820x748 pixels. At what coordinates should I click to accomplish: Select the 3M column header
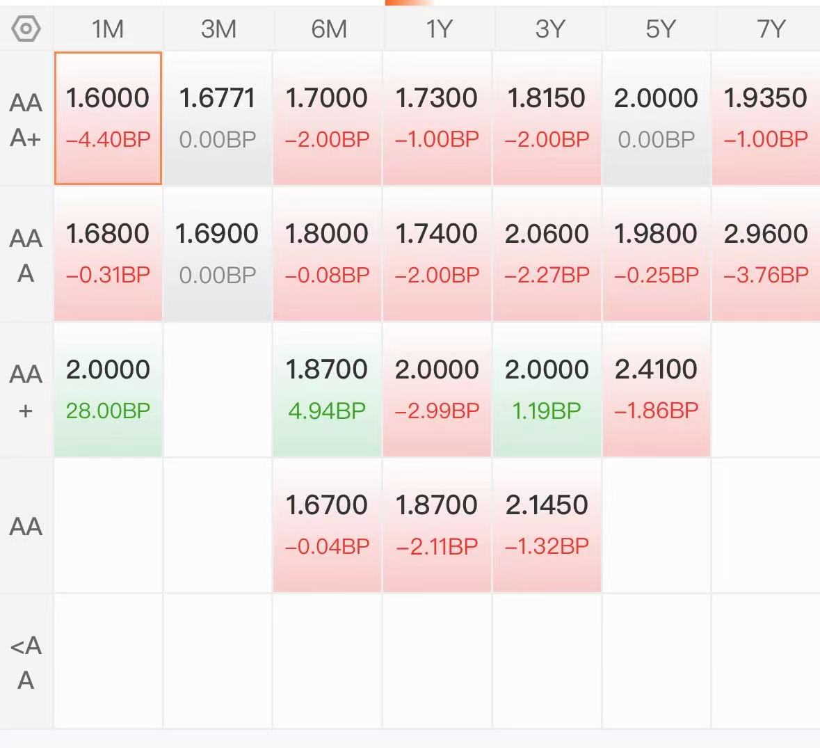point(218,29)
